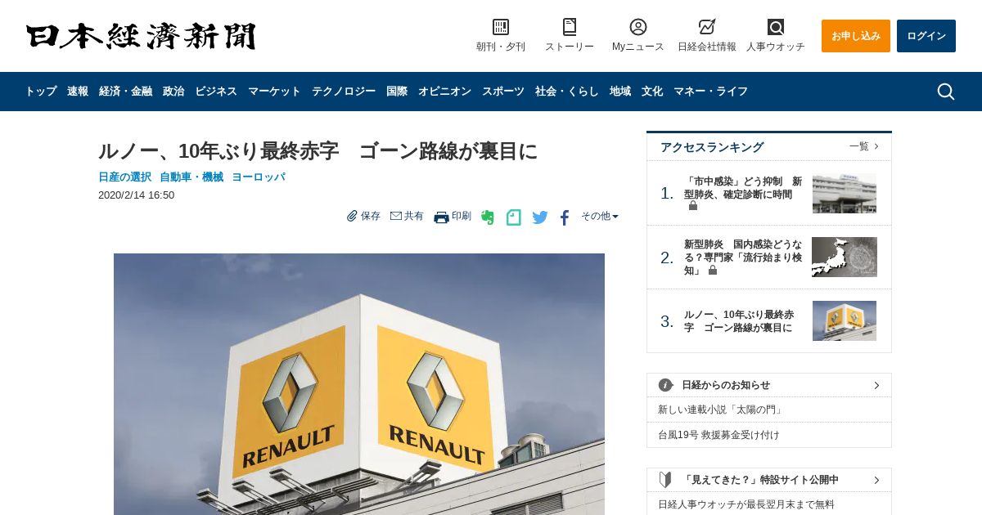Open the Myニュース profile icon
Screen dimensions: 982x515
click(x=638, y=27)
